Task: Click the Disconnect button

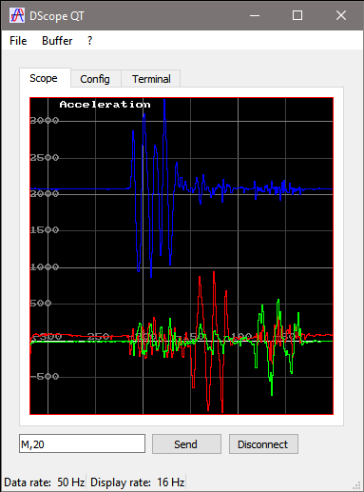Action: coord(263,444)
